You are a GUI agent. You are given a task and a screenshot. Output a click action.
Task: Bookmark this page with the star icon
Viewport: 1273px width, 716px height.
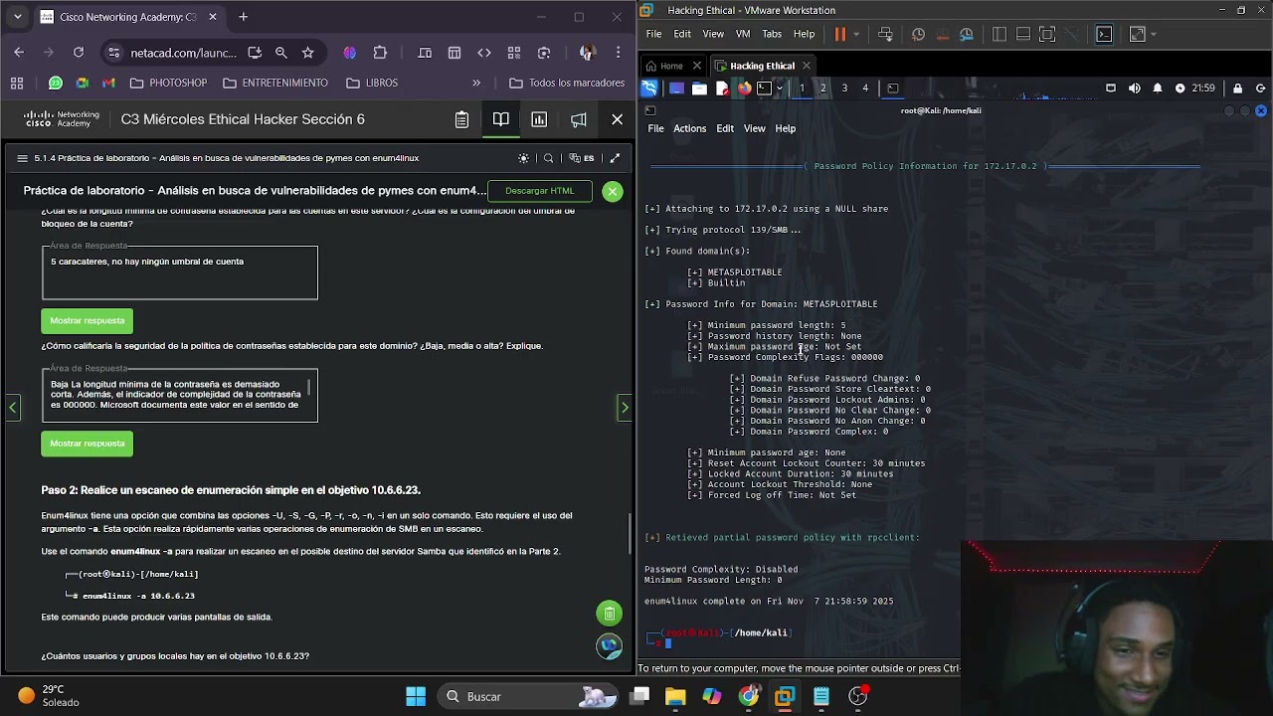coord(307,53)
